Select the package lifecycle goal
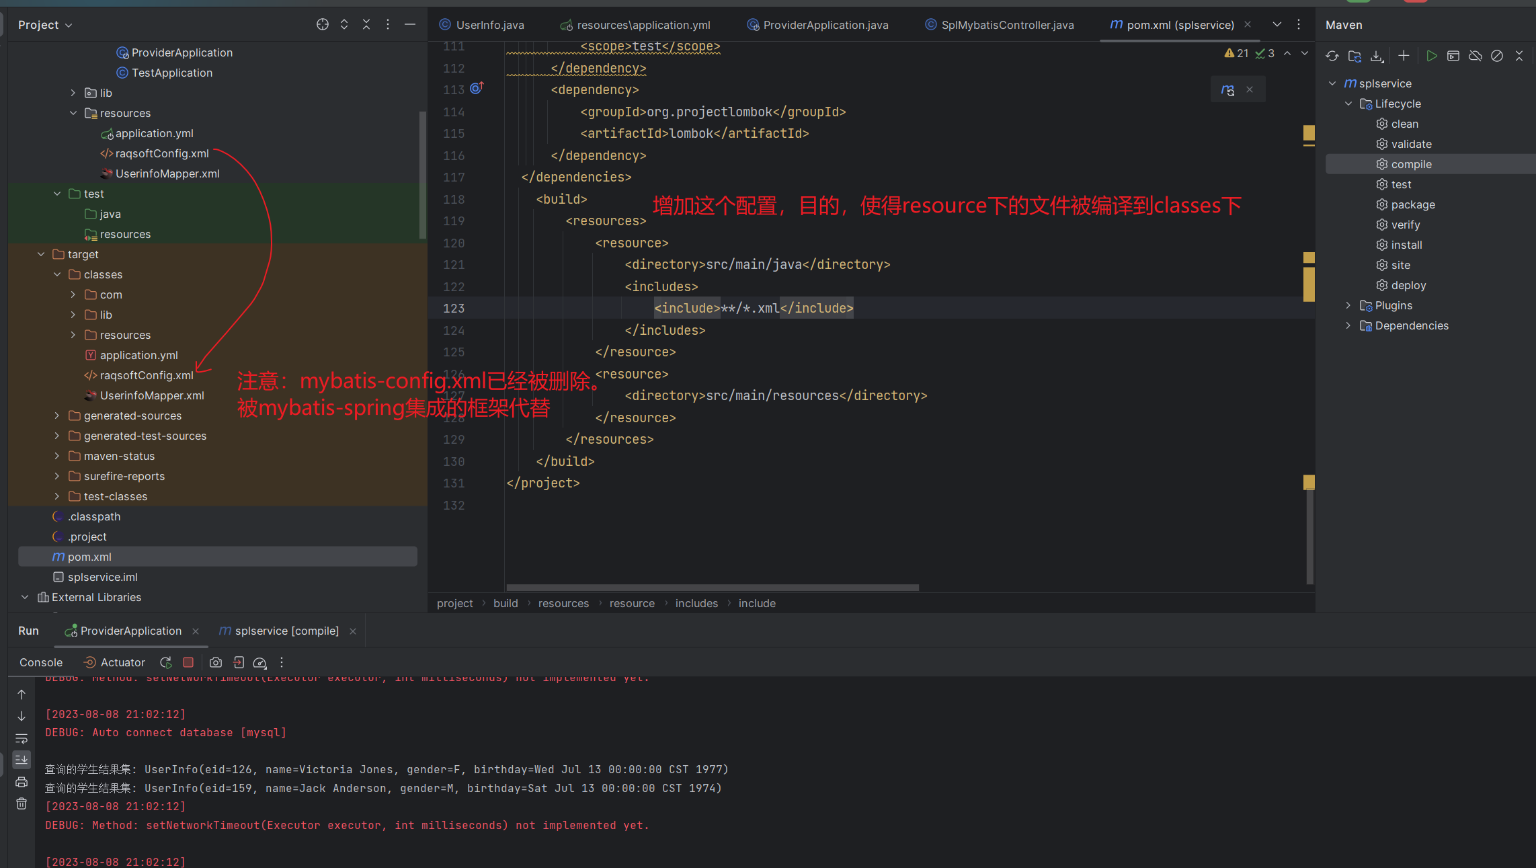Image resolution: width=1536 pixels, height=868 pixels. (x=1412, y=204)
